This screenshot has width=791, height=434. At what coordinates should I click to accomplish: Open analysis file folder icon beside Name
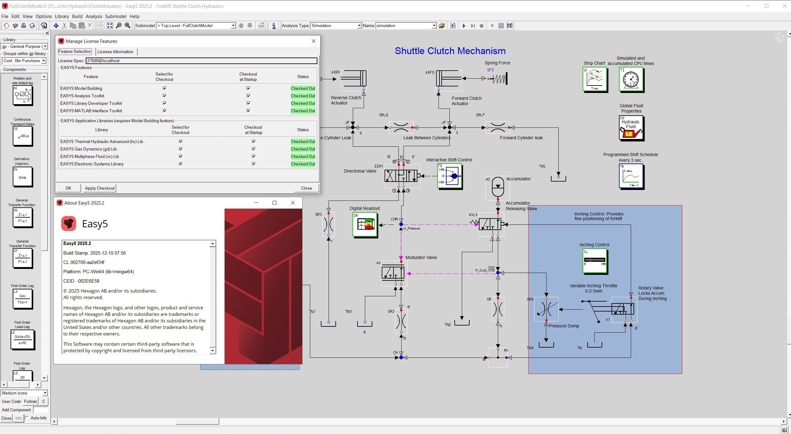(x=442, y=25)
